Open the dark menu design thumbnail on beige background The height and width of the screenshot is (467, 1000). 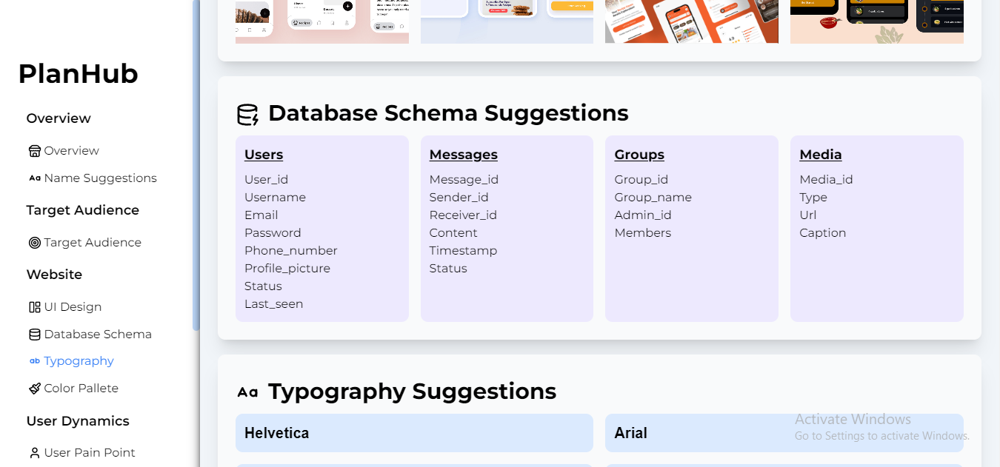click(x=877, y=21)
